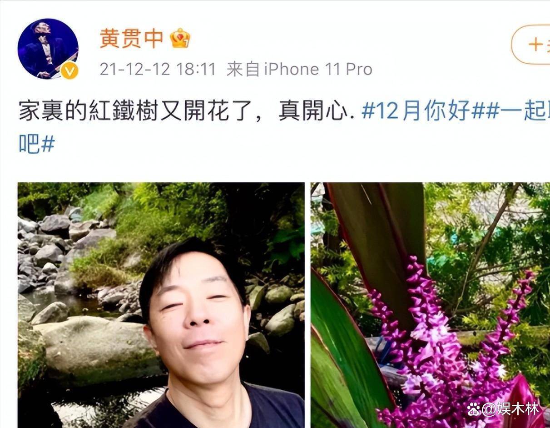Tap the yellow verified V badge
Screen dimensions: 550x428
69,70
